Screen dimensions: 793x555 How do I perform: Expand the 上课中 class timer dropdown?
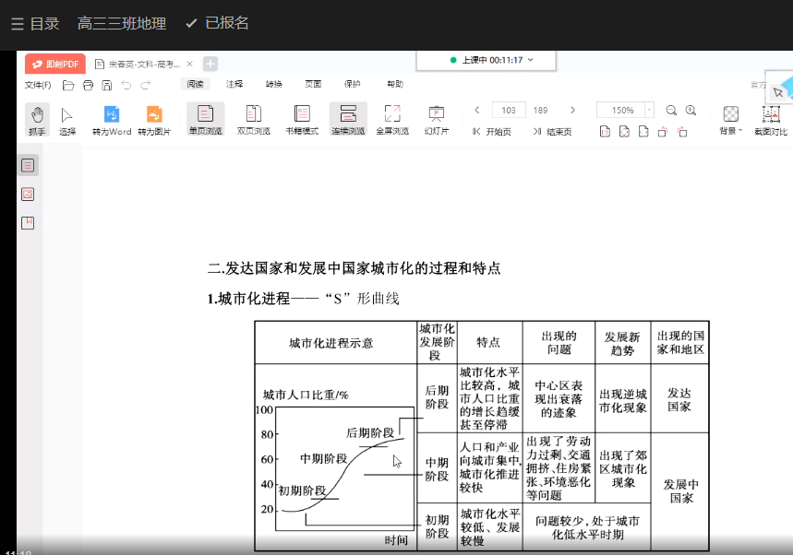[530, 60]
